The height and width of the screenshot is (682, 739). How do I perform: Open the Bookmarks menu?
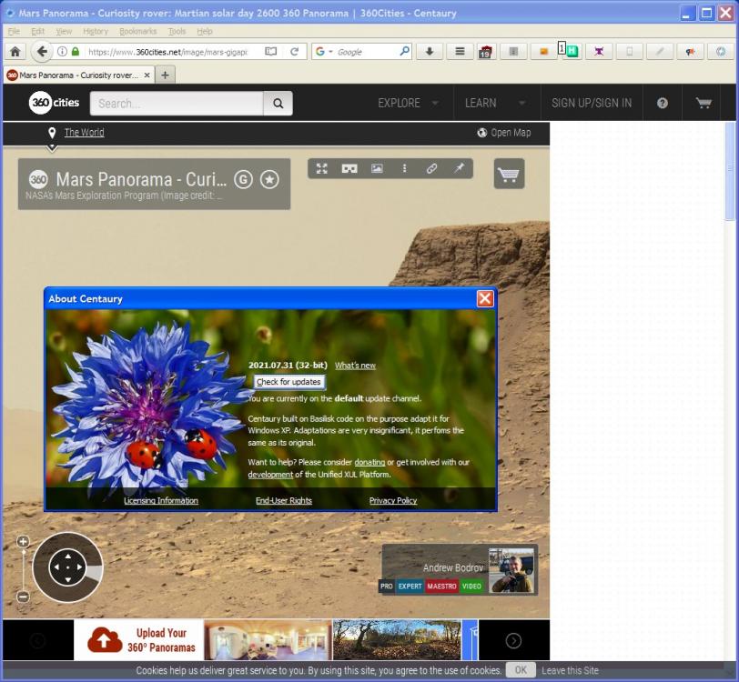pos(137,30)
